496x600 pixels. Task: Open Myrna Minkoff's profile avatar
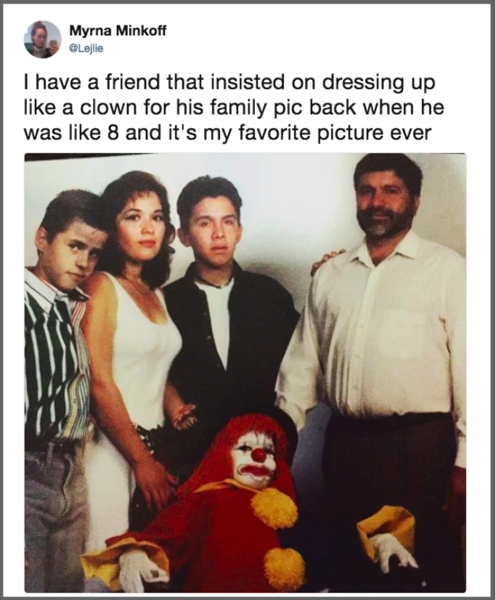click(42, 39)
